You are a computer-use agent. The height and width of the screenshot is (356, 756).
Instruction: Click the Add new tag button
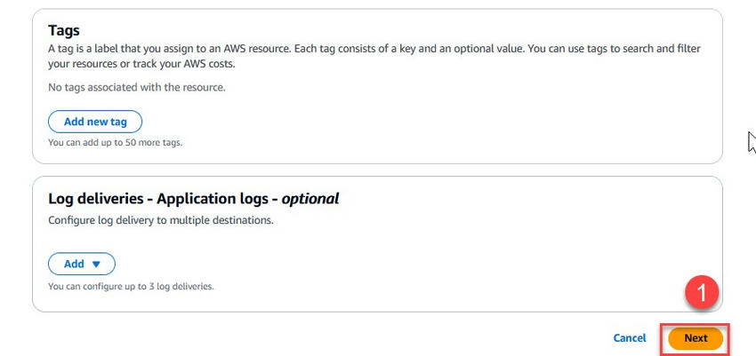point(94,122)
